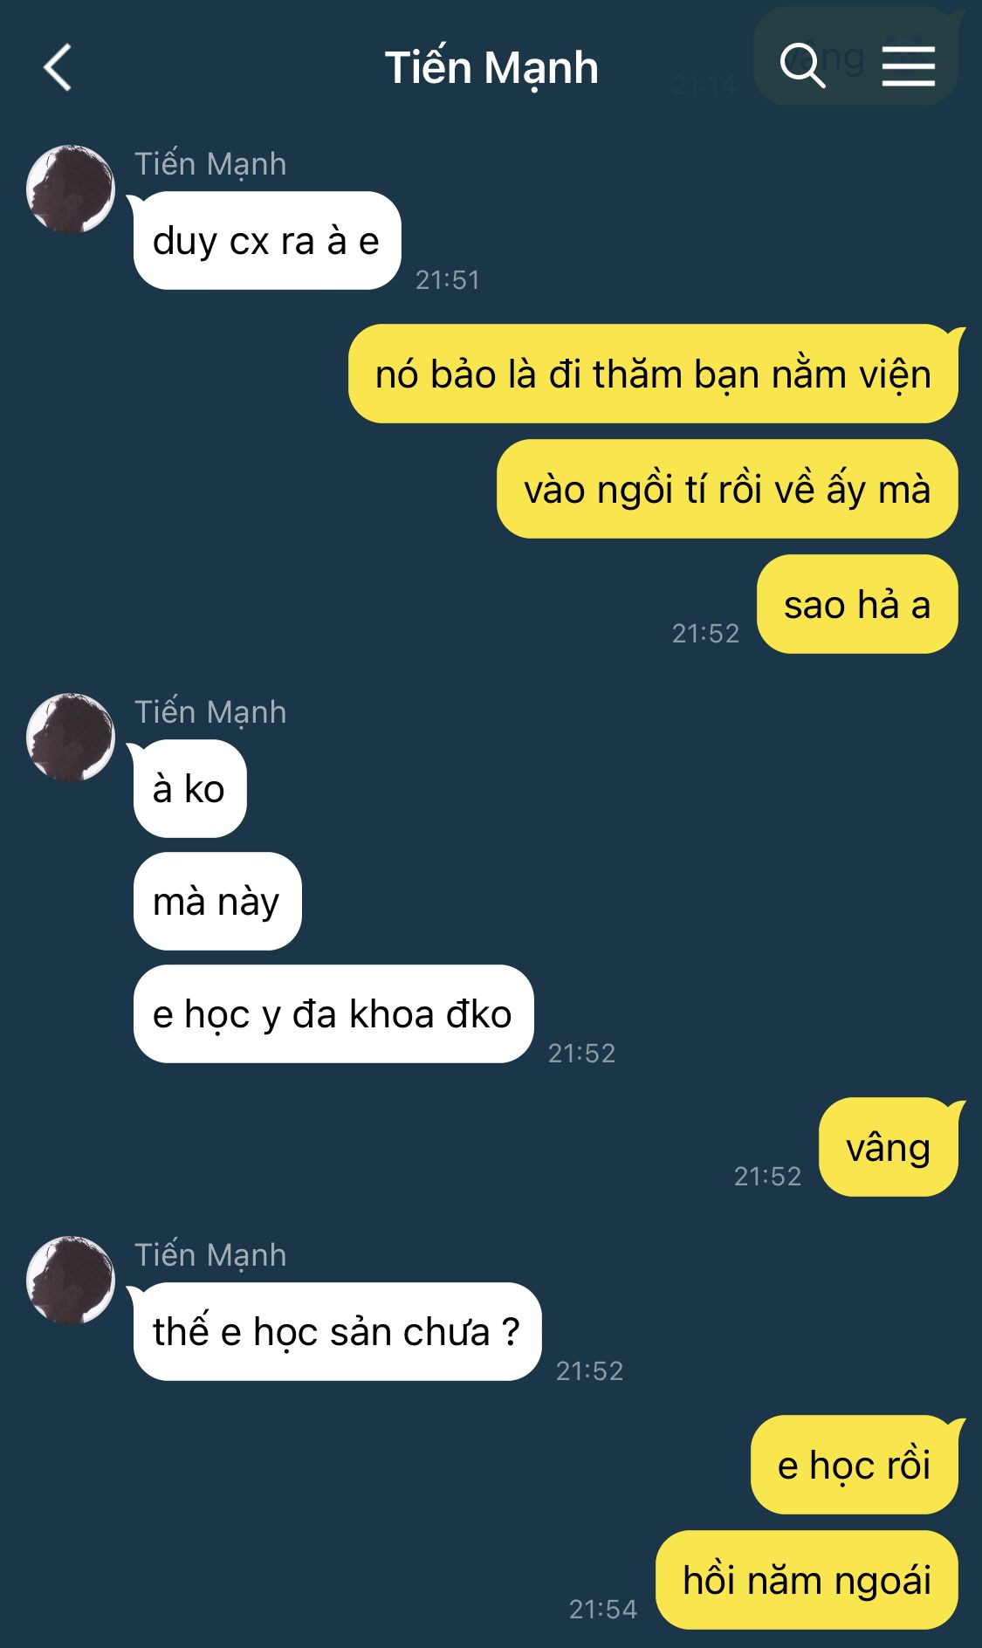Viewport: 982px width, 1648px height.
Task: Tap the 'à ko' message bubble
Action: pyautogui.click(x=189, y=789)
